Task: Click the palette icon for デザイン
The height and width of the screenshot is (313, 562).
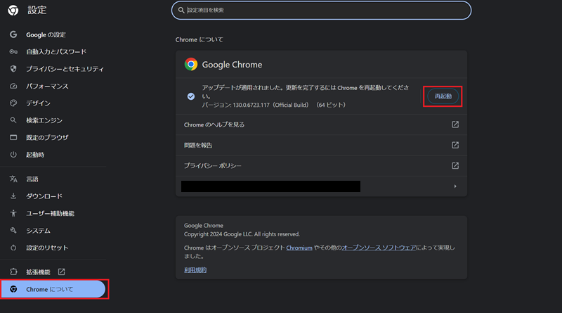Action: pyautogui.click(x=13, y=103)
